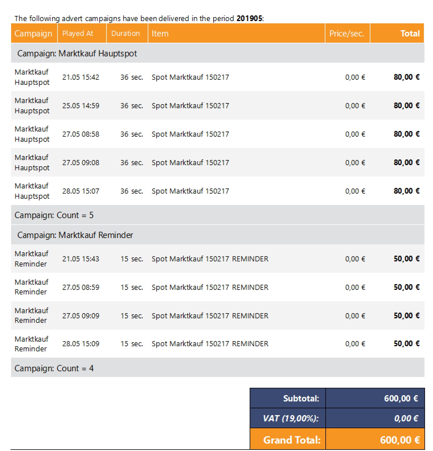This screenshot has width=433, height=451.
Task: Click the 27.05 08:58 played time cell
Action: pyautogui.click(x=81, y=134)
